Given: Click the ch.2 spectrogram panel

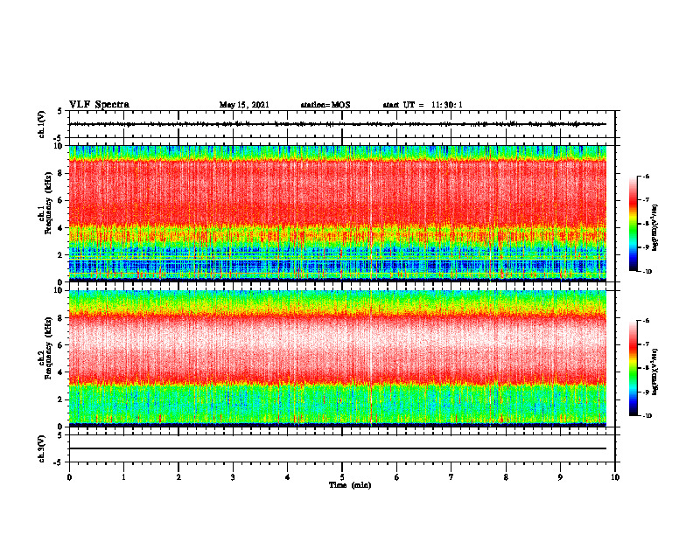Looking at the screenshot, I should click(x=338, y=358).
